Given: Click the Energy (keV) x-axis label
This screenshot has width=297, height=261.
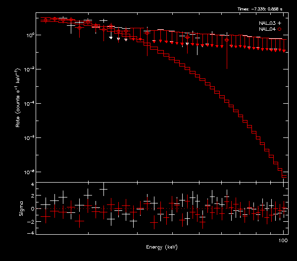Looking at the screenshot, I should coord(161,247).
